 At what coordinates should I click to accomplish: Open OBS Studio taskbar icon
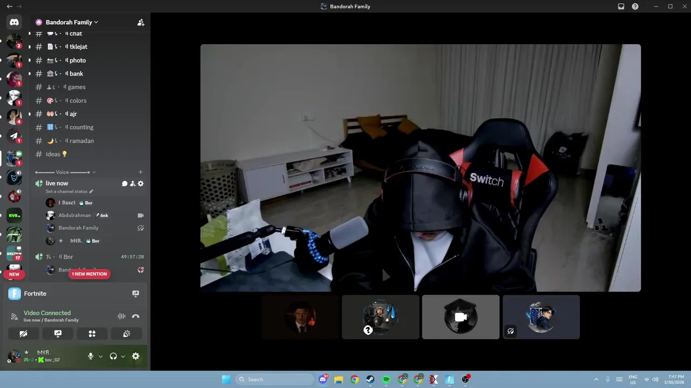(466, 379)
